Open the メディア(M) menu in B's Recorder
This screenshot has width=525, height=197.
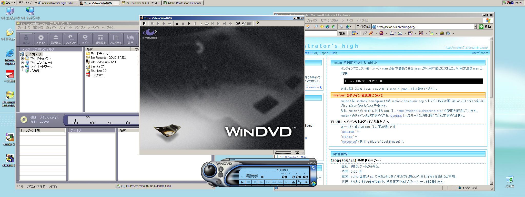(x=65, y=27)
